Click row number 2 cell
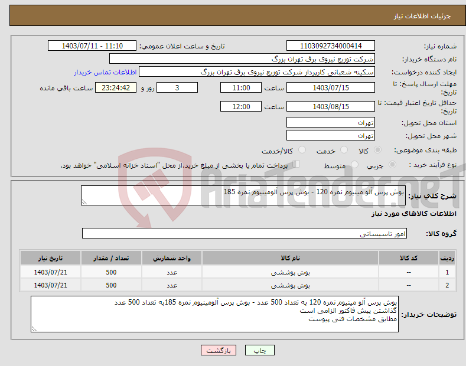This screenshot has height=366, width=466. 447,286
